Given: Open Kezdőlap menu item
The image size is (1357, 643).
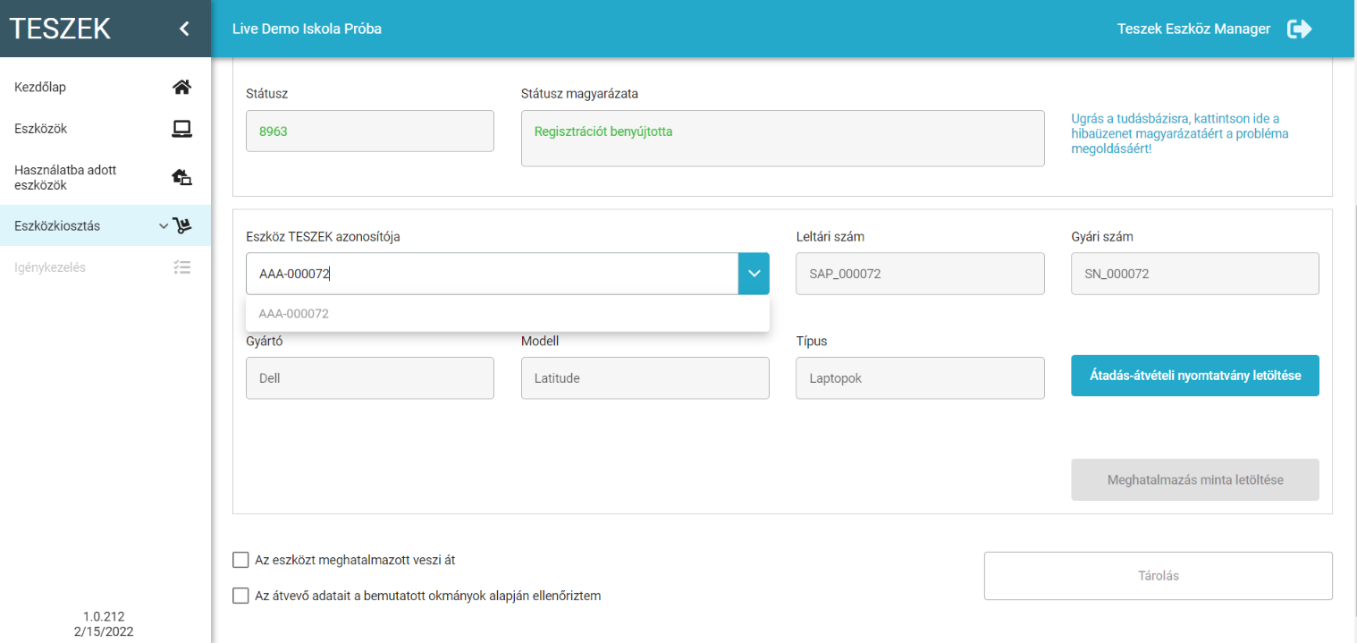Looking at the screenshot, I should [x=105, y=87].
